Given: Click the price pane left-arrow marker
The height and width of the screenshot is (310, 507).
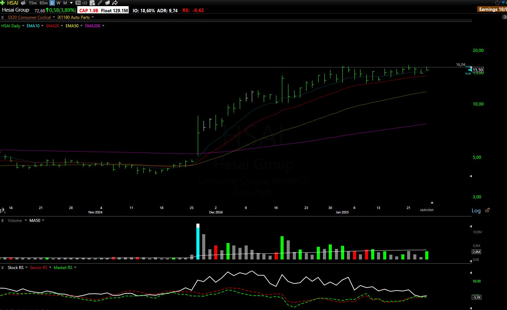Looking at the screenshot, I should [471, 176].
